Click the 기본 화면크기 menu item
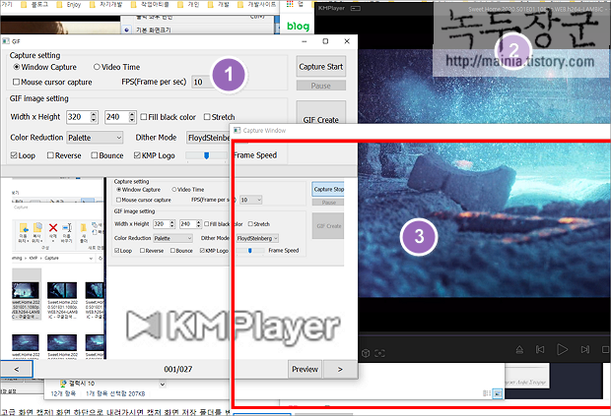This screenshot has height=416, width=611. pyautogui.click(x=154, y=30)
